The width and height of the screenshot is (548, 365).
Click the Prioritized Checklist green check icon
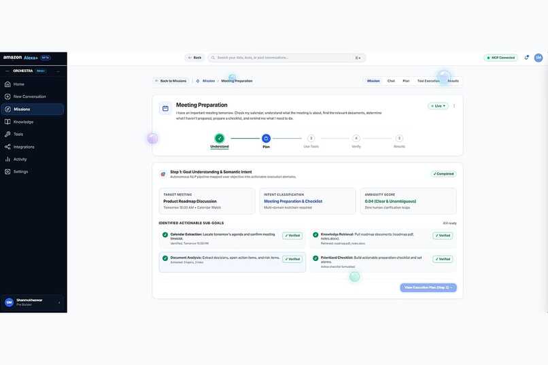click(x=315, y=258)
